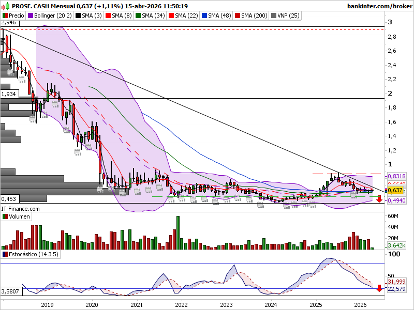
Task: Click the green SMA (34) color swatch
Action: coord(138,16)
